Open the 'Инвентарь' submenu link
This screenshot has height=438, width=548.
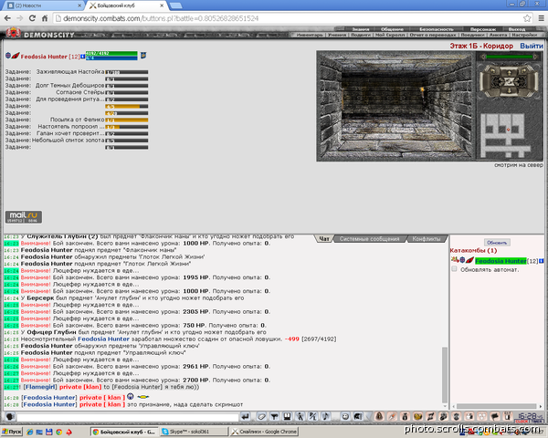click(x=310, y=35)
